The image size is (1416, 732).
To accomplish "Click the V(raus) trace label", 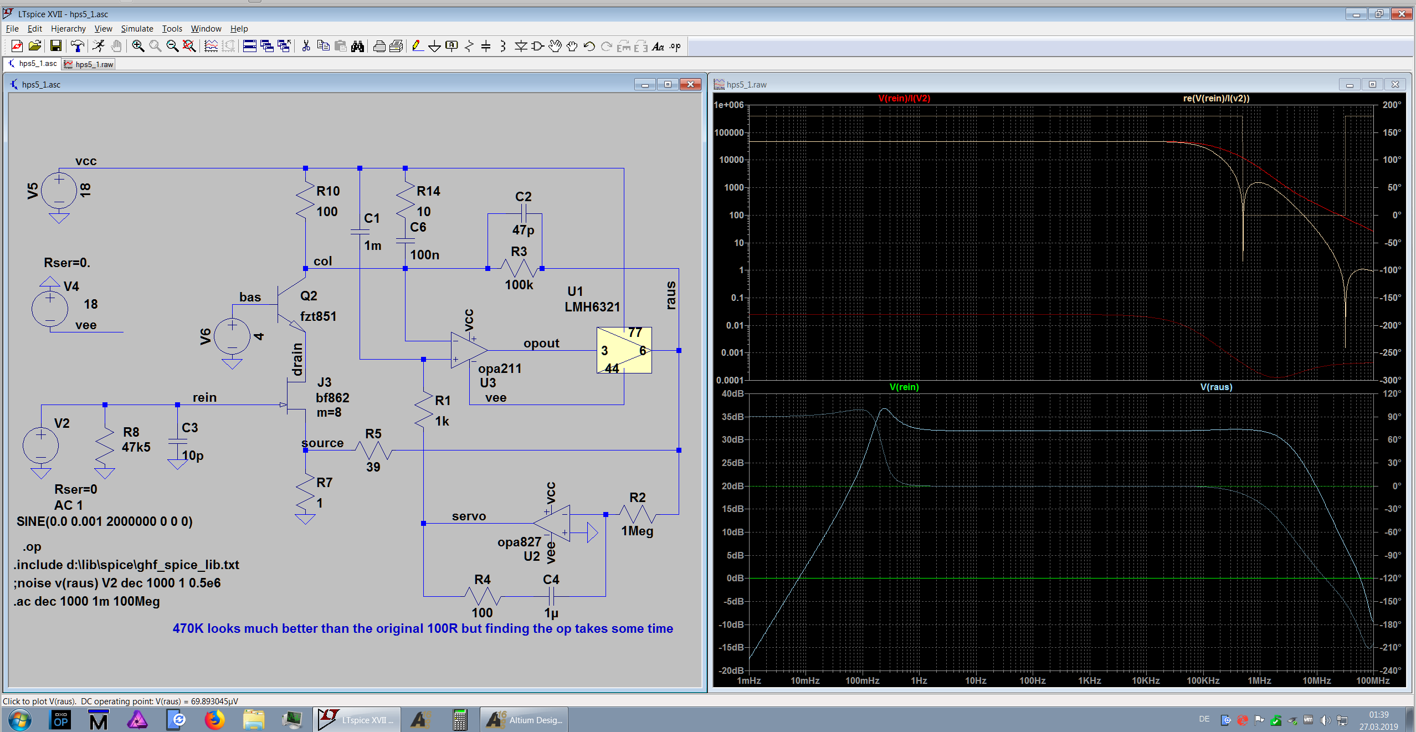I will tap(1216, 387).
